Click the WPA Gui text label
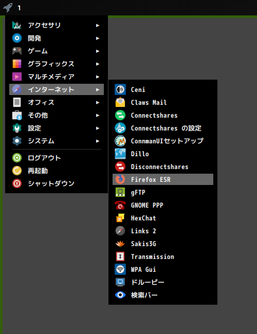 (143, 269)
